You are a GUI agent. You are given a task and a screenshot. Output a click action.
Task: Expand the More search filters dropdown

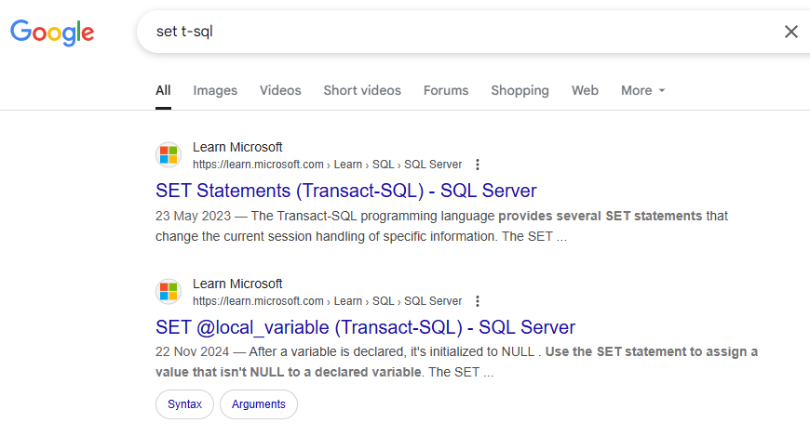[x=642, y=90]
